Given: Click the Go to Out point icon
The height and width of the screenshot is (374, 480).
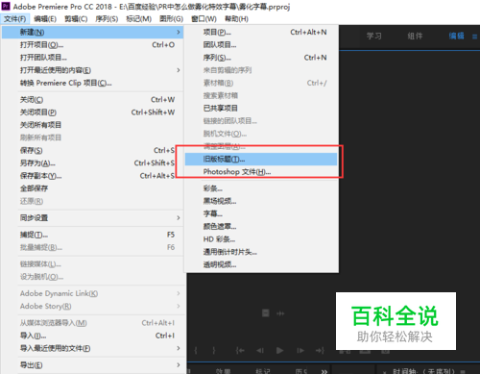Looking at the screenshot, I should 320,351.
